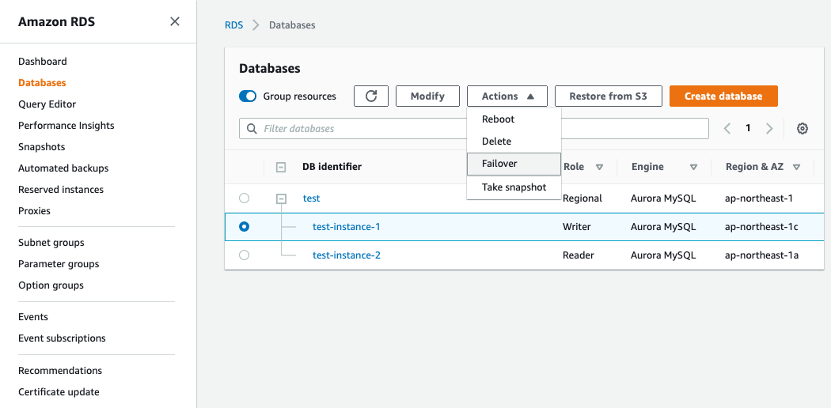Click the ap-northeast-1c cell
831x408 pixels.
761,226
